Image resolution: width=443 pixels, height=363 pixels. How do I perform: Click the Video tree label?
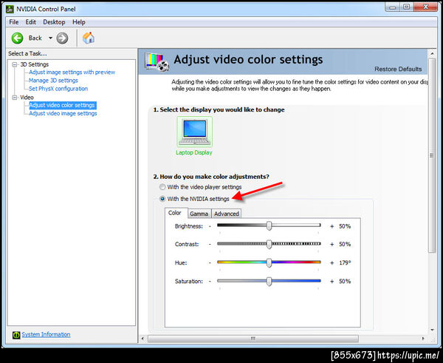(x=27, y=98)
